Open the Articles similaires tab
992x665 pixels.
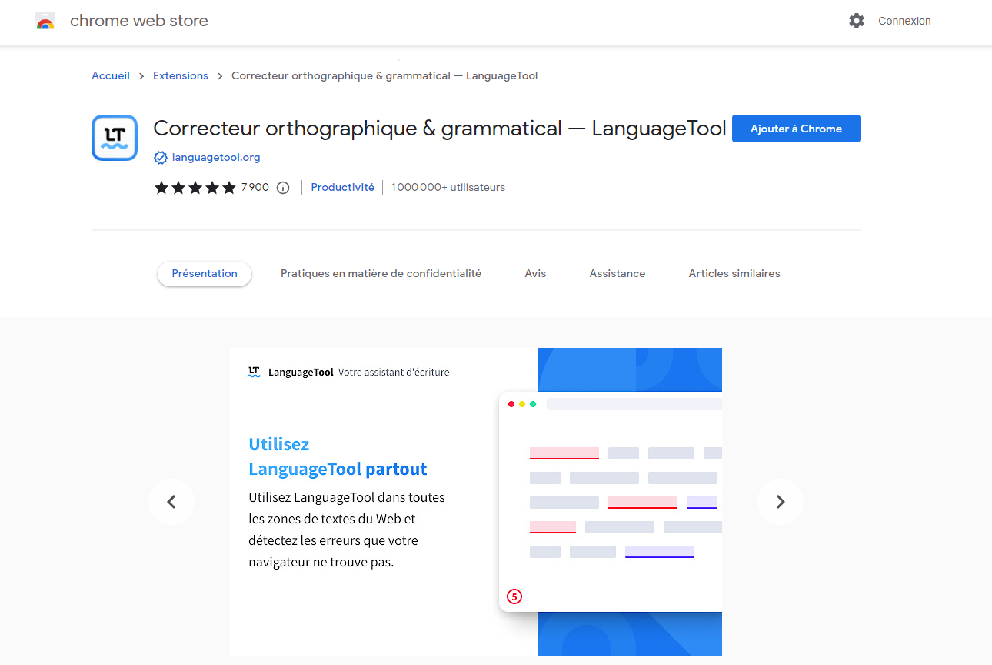coord(734,273)
